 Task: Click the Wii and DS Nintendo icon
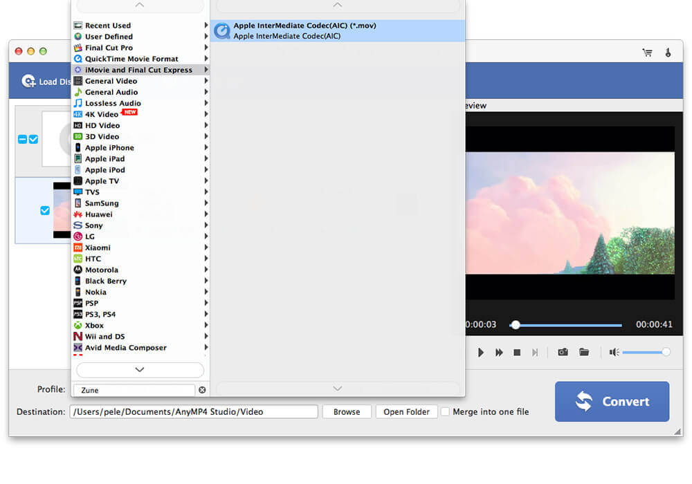(78, 336)
